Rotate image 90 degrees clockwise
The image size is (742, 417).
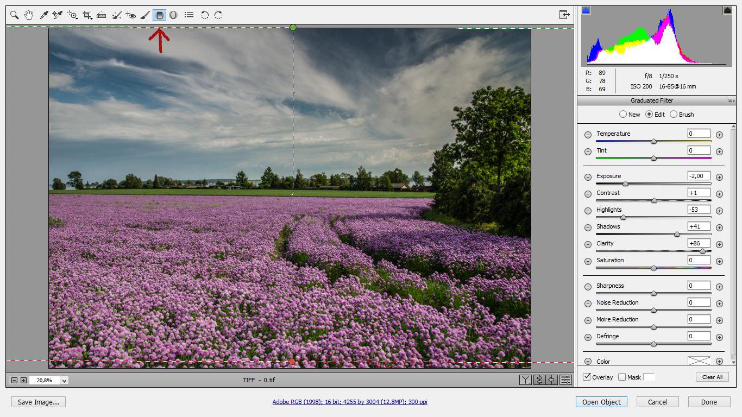(x=218, y=15)
